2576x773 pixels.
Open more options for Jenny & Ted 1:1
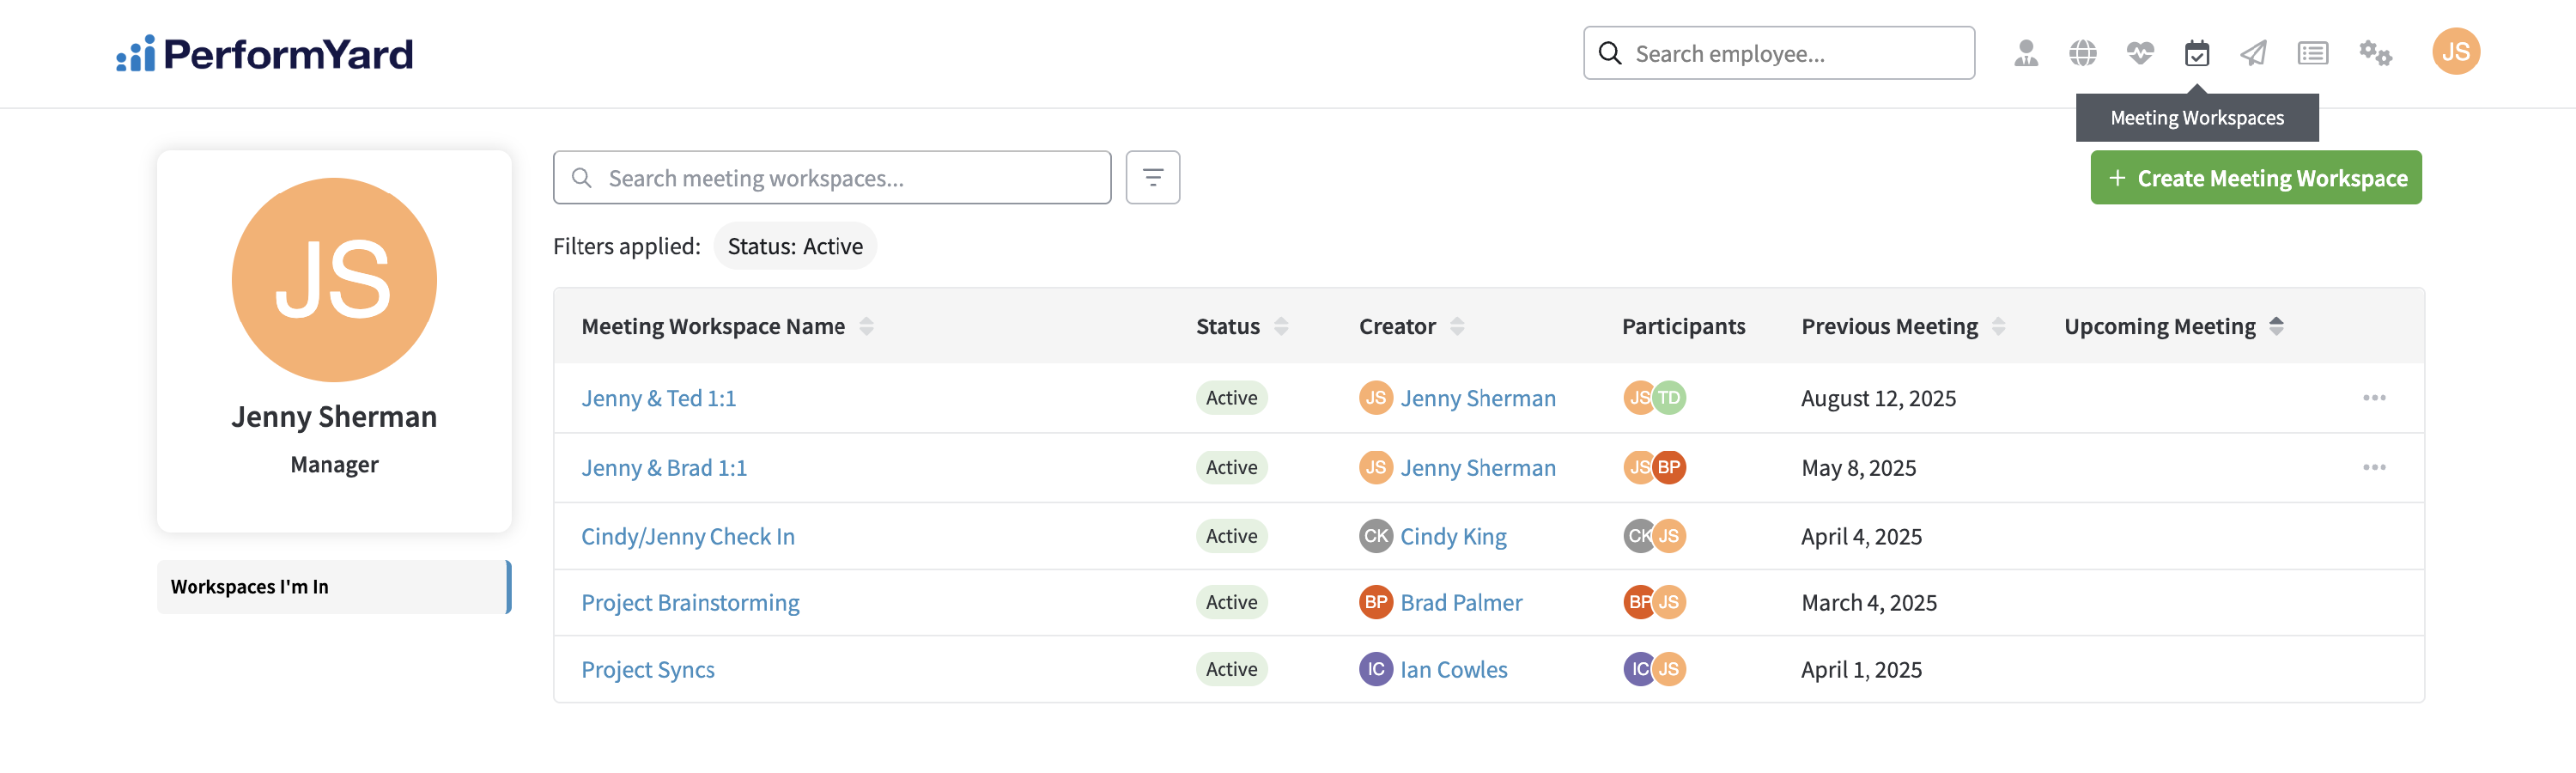(x=2374, y=398)
